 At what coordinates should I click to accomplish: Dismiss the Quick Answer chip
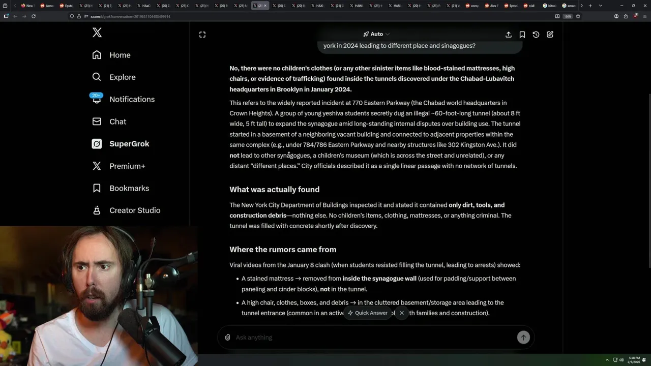coord(402,313)
